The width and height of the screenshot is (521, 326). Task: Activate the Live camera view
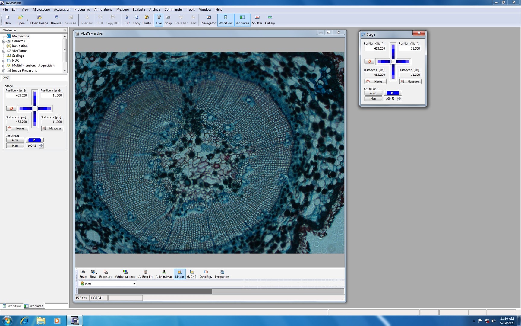click(159, 20)
